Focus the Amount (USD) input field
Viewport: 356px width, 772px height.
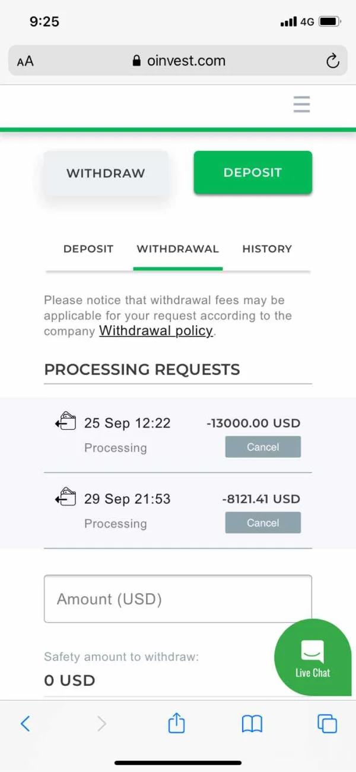click(x=177, y=598)
